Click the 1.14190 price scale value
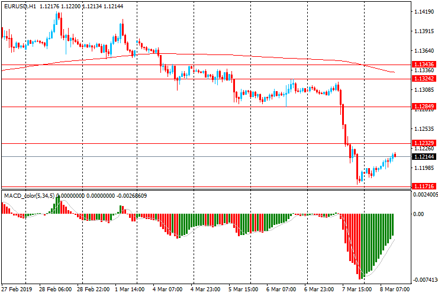Viewport: 438px width, 296px height. coord(424,12)
